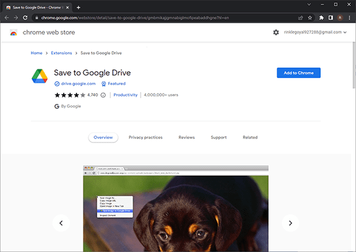Screen dimensions: 356x252
Task: Go back using the browser back arrow
Action: point(6,18)
